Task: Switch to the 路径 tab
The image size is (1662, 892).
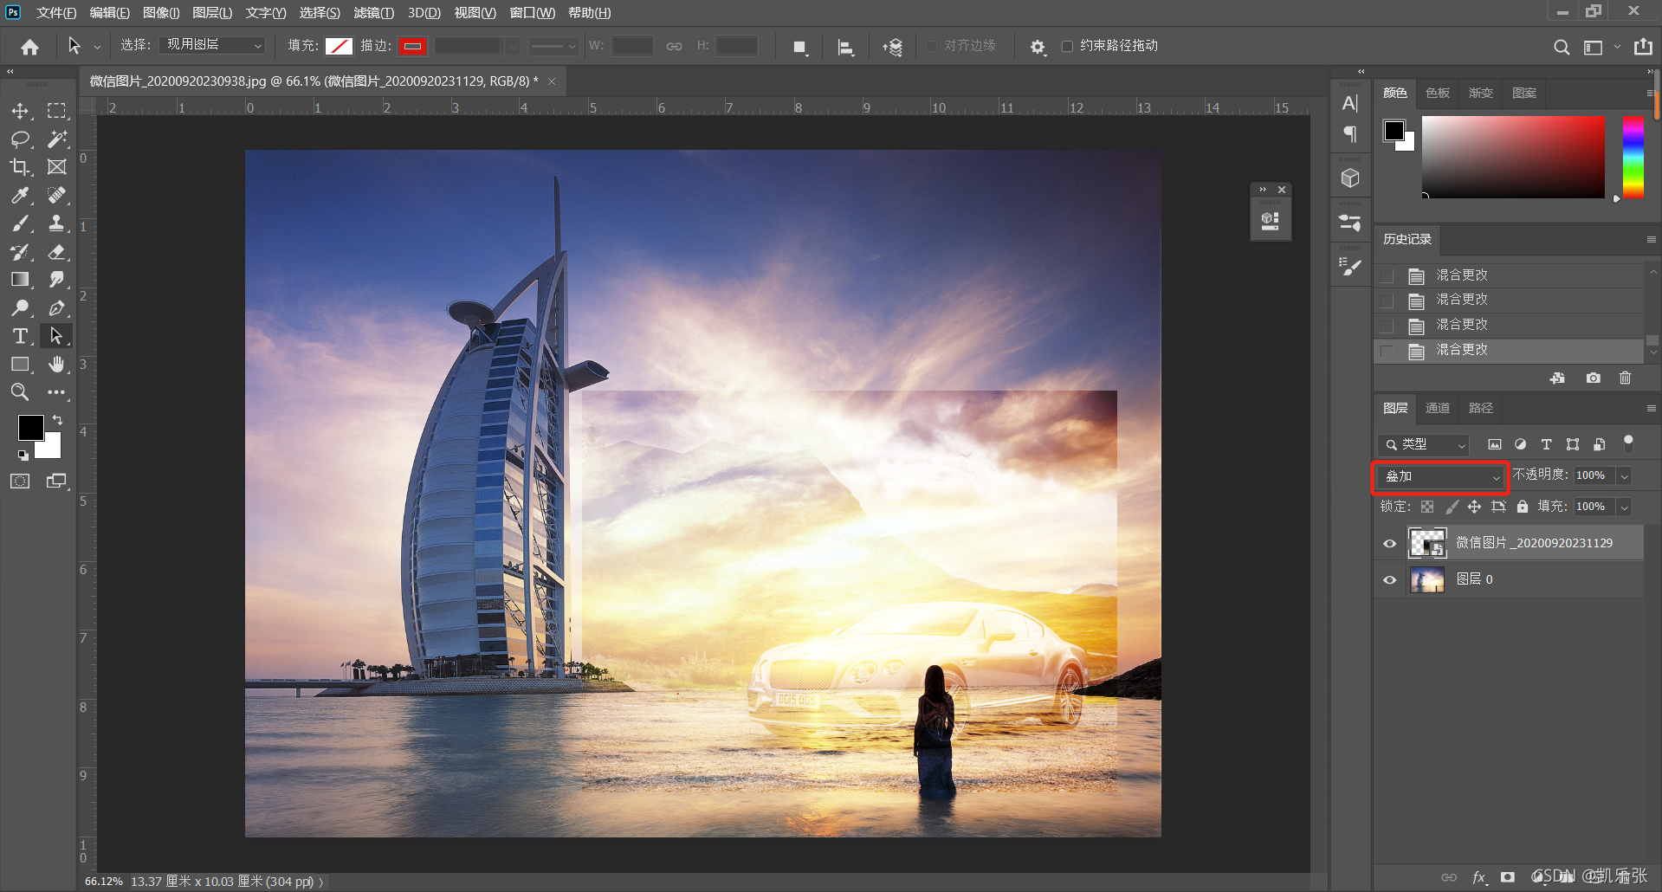Action: pyautogui.click(x=1481, y=408)
